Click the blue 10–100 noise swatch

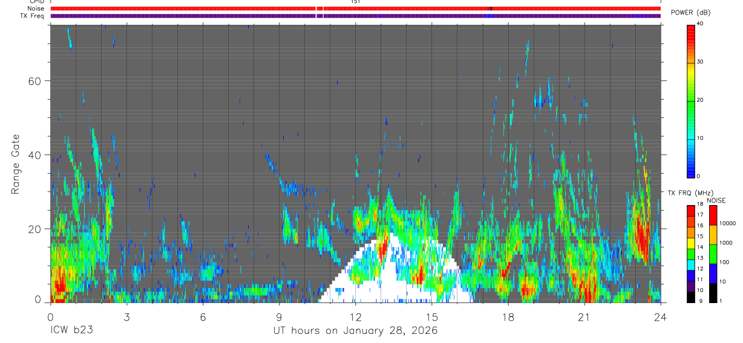tap(713, 273)
